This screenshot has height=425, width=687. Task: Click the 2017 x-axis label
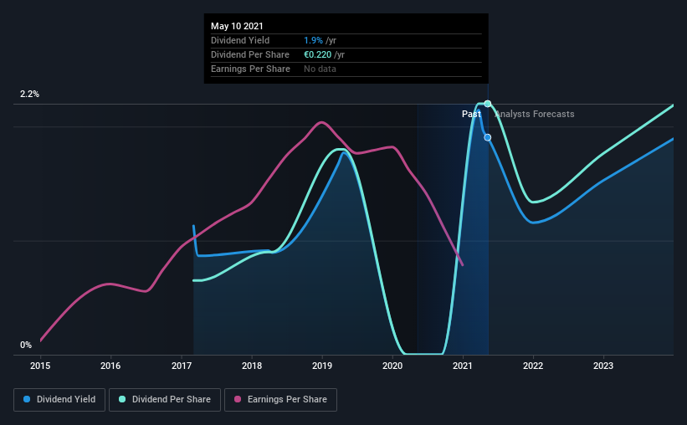pos(182,366)
